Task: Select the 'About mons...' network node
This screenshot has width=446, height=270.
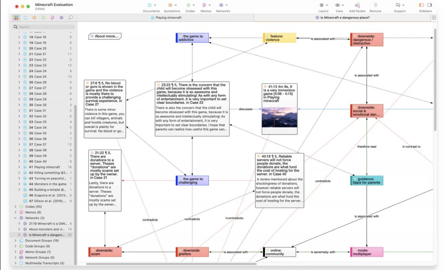Action: click(x=105, y=36)
